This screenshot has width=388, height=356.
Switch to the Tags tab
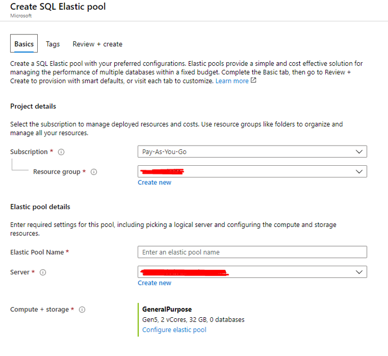pyautogui.click(x=53, y=44)
